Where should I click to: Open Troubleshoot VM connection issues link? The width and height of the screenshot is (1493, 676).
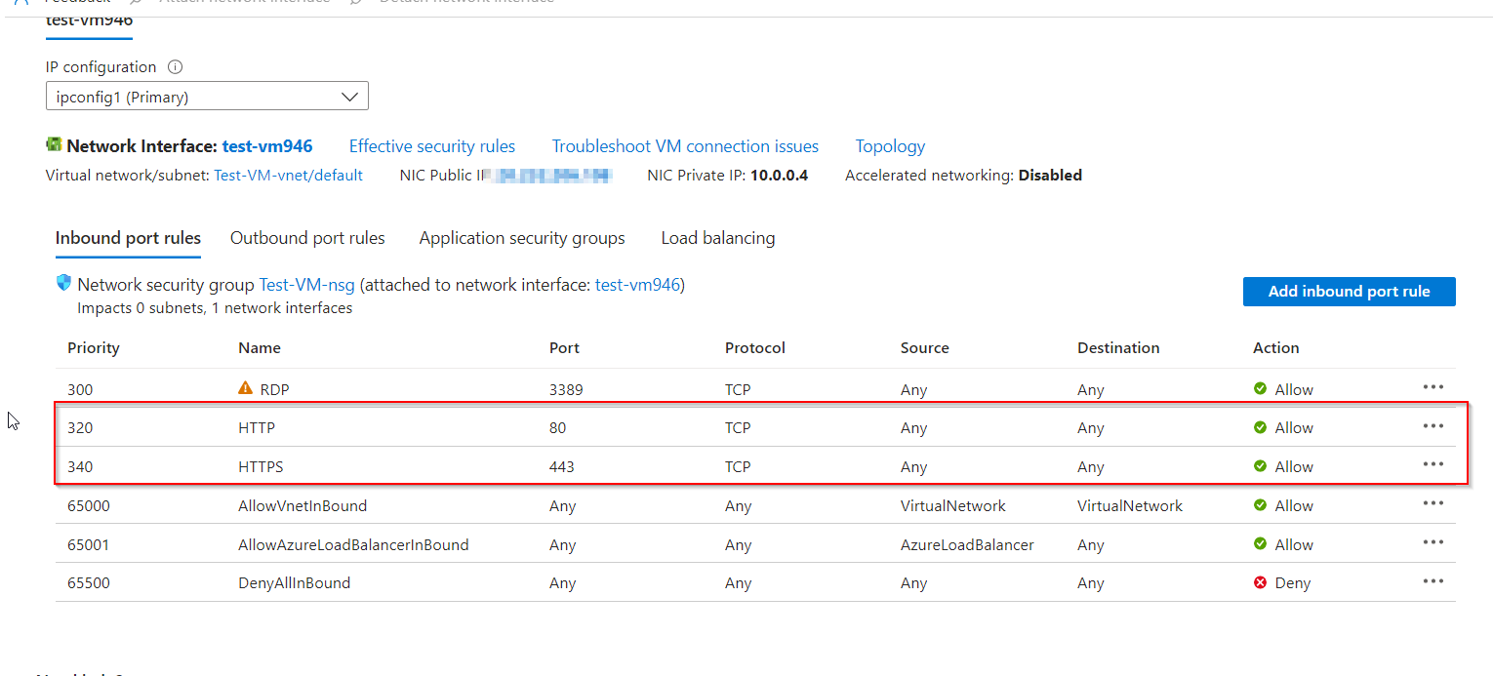coord(685,146)
